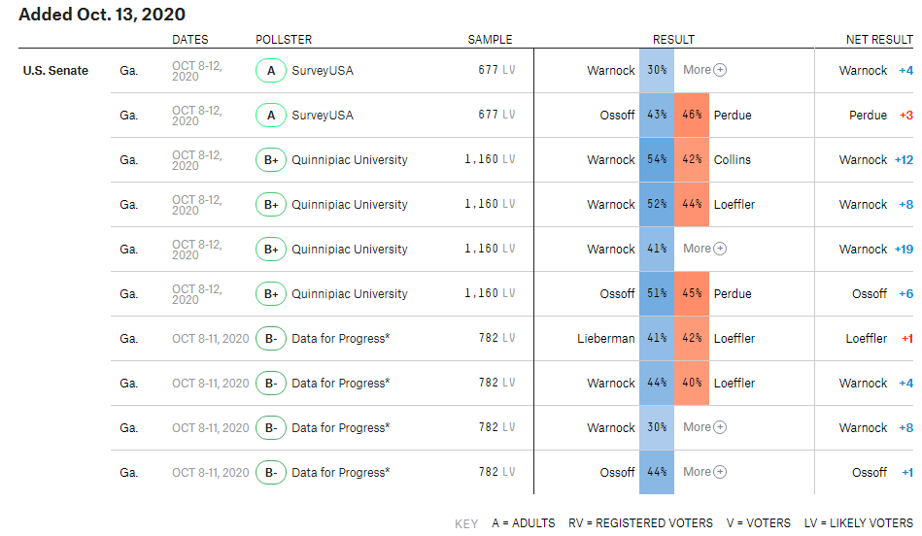Expand More results on the Quinnipiac Warnock 41% row
This screenshot has width=922, height=536.
[704, 249]
